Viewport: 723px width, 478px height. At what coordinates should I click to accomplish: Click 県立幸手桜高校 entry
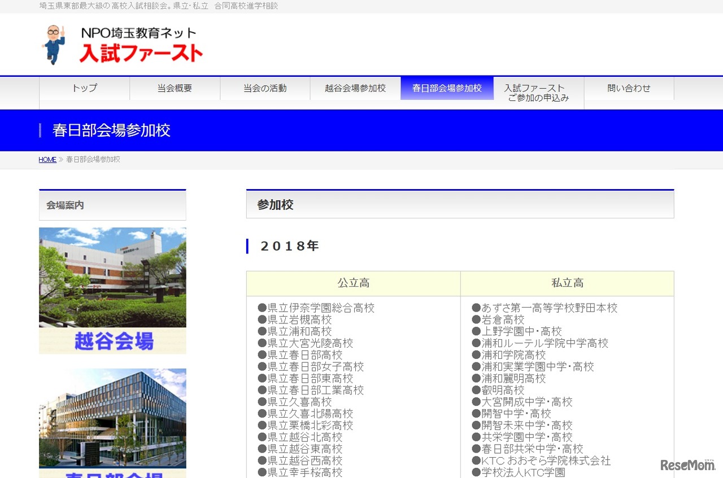(x=300, y=472)
